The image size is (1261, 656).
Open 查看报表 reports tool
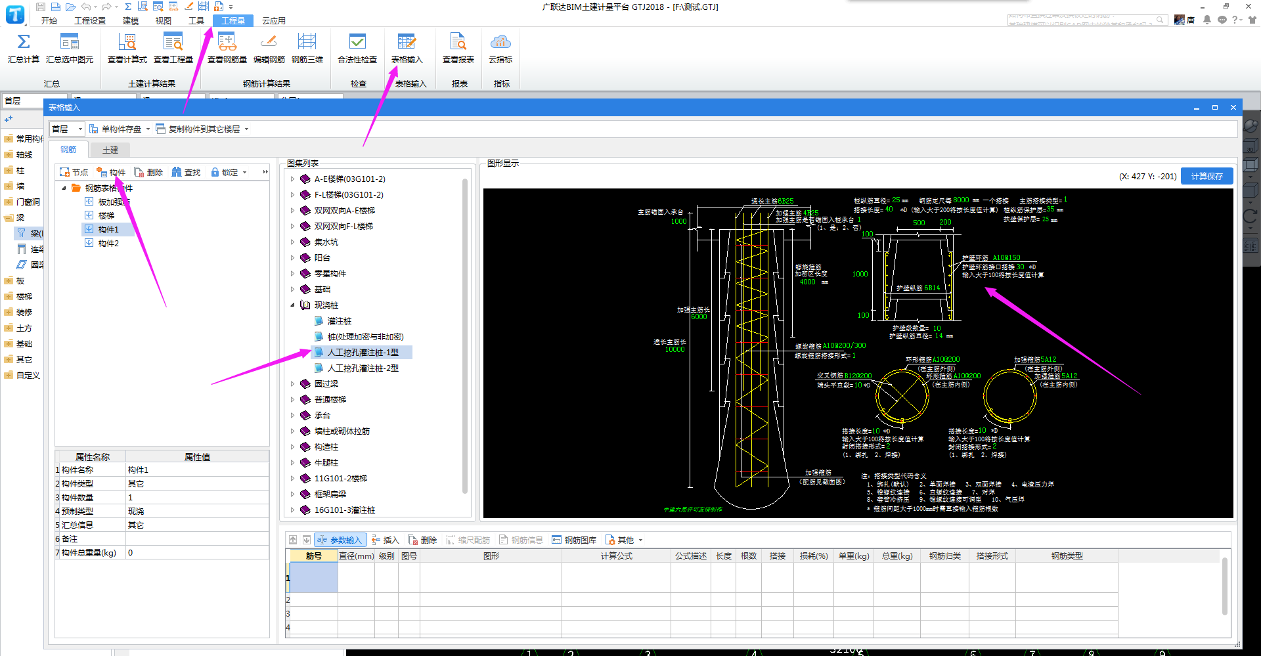(x=458, y=49)
